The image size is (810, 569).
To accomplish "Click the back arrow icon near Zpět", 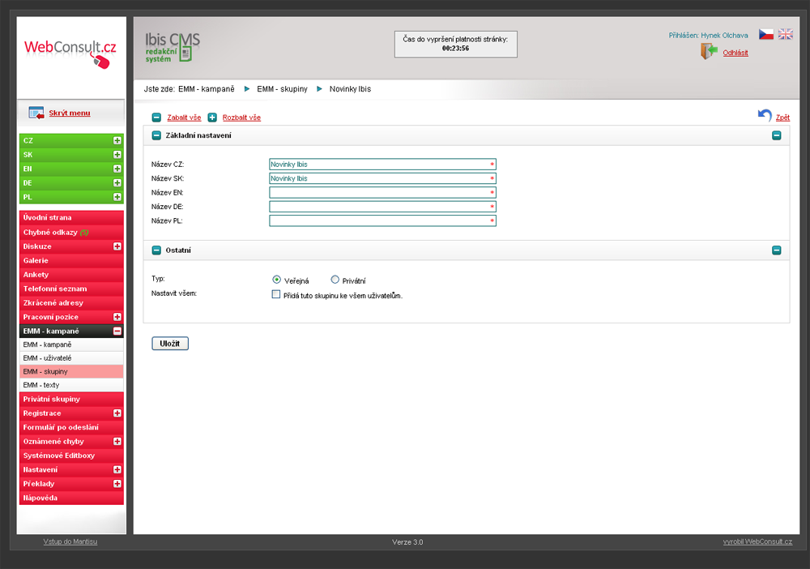I will pyautogui.click(x=765, y=115).
